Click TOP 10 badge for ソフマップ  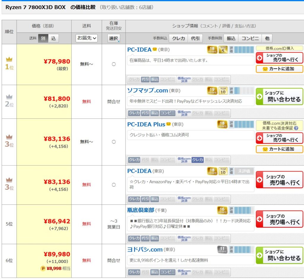(x=223, y=91)
